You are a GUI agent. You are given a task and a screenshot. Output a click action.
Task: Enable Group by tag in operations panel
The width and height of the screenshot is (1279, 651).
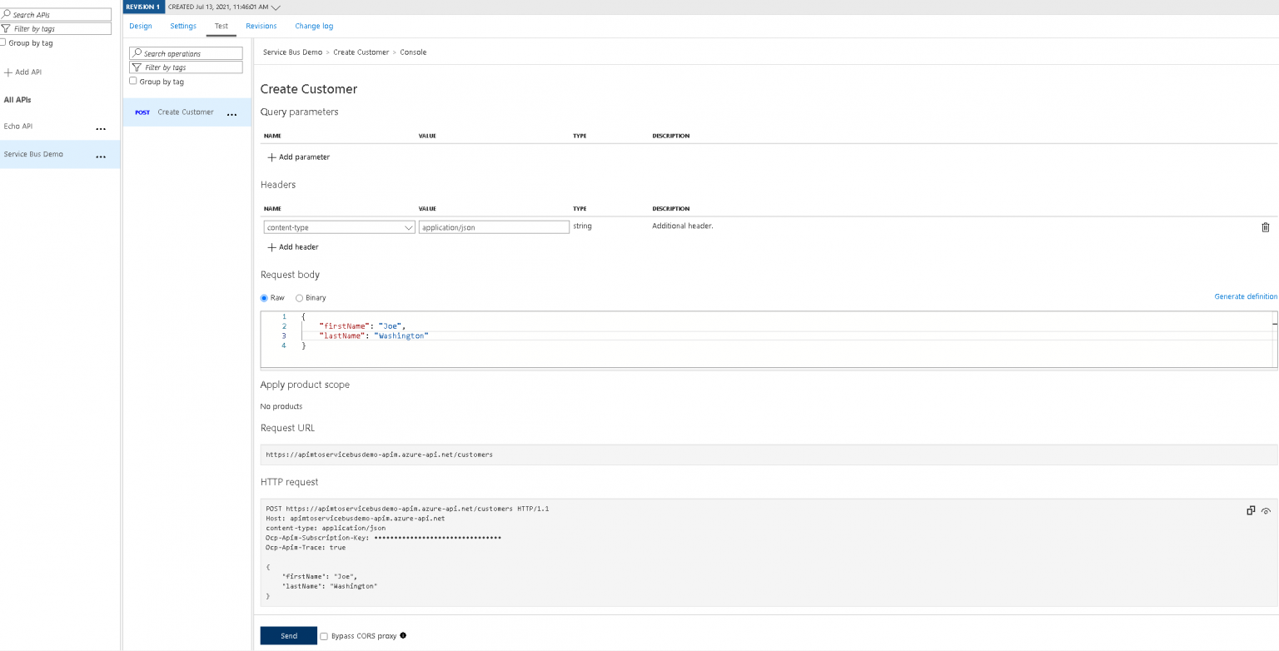pos(132,81)
